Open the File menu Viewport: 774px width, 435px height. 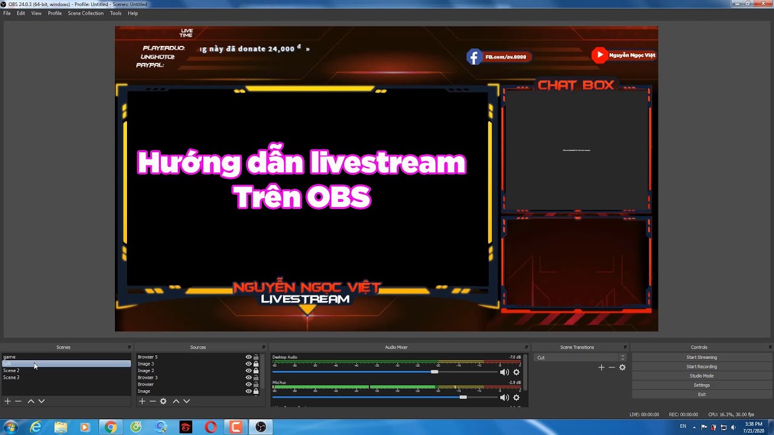[x=7, y=13]
